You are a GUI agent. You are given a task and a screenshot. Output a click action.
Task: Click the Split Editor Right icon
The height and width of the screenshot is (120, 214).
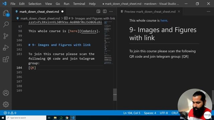point(105,11)
